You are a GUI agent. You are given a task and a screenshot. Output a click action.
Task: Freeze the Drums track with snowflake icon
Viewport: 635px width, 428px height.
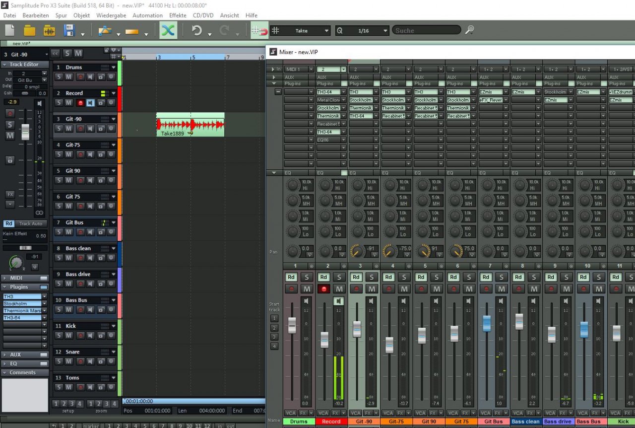tap(111, 77)
